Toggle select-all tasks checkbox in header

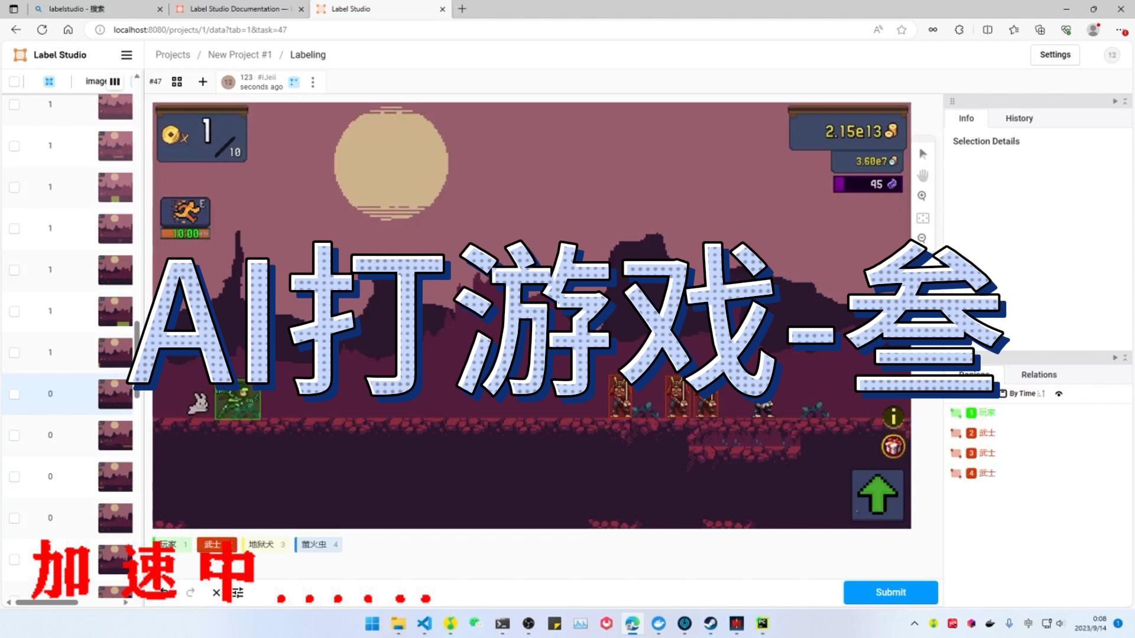(14, 82)
